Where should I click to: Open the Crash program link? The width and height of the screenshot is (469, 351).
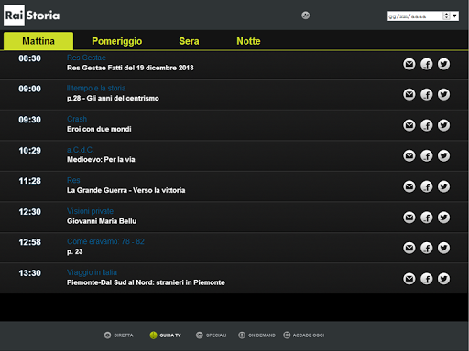point(77,119)
